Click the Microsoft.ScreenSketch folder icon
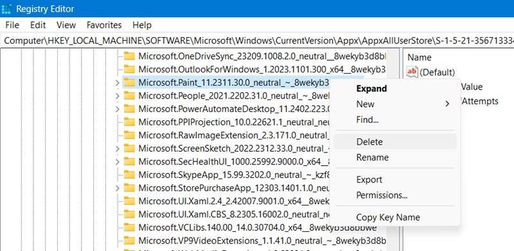Image resolution: width=514 pixels, height=251 pixels. 130,149
